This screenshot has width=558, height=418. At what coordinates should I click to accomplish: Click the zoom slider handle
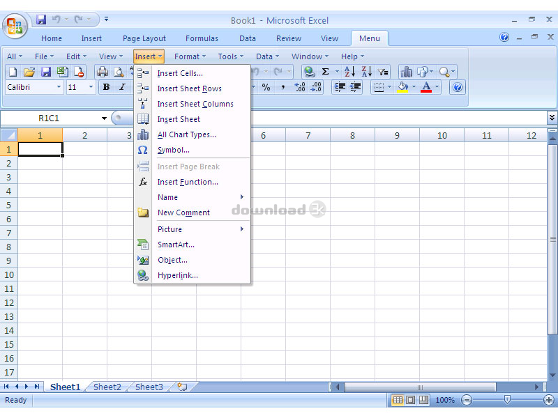508,400
